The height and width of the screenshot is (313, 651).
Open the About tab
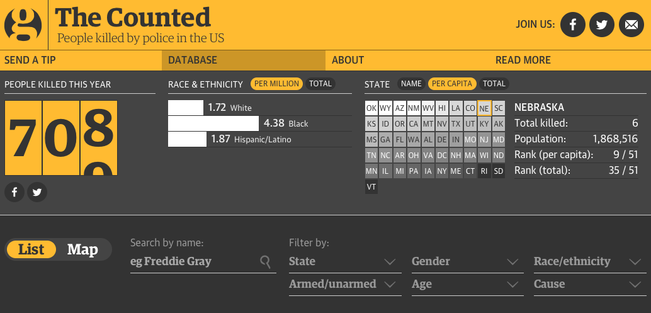coord(407,60)
